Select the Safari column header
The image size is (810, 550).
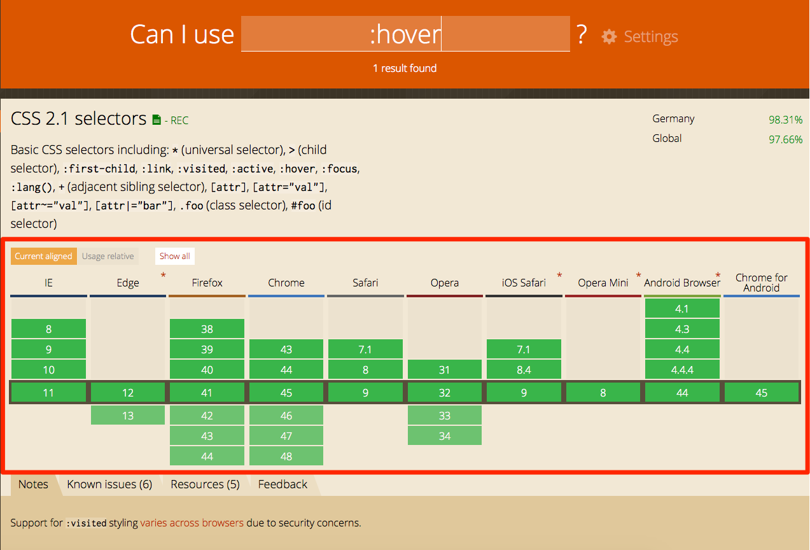tap(366, 283)
